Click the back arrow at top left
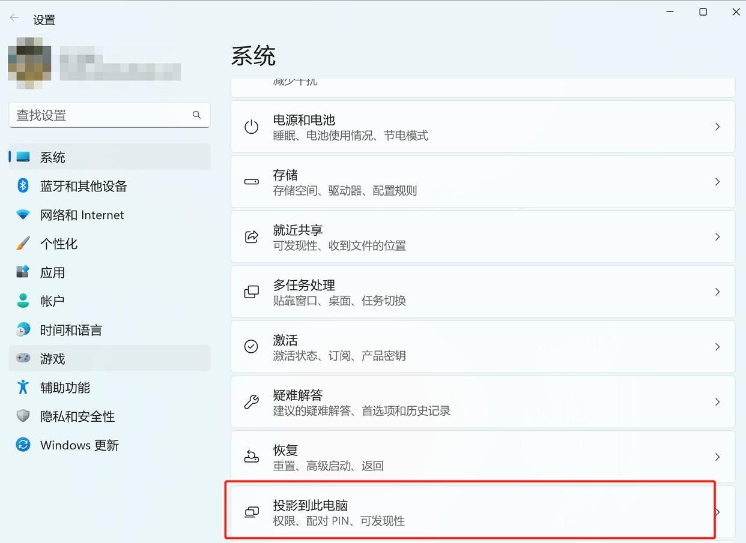The image size is (746, 543). point(14,17)
